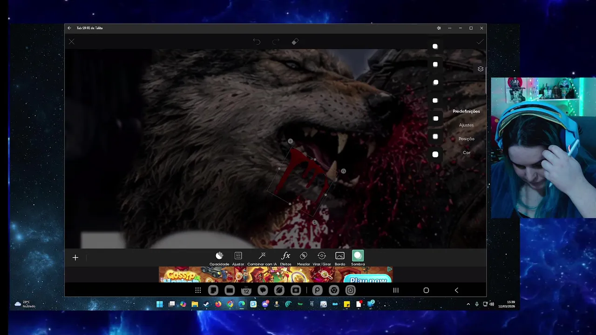Select the eraser tool in top bar
The height and width of the screenshot is (335, 596).
point(295,42)
